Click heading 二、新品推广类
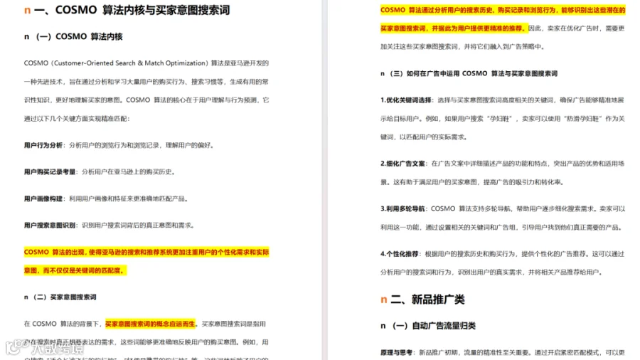The width and height of the screenshot is (640, 360). pyautogui.click(x=427, y=300)
